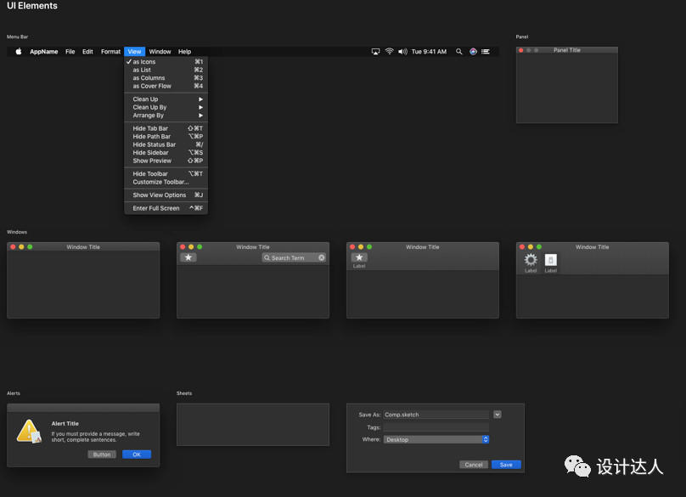The height and width of the screenshot is (497, 686).
Task: Open the Where Desktop dropdown
Action: click(x=436, y=439)
